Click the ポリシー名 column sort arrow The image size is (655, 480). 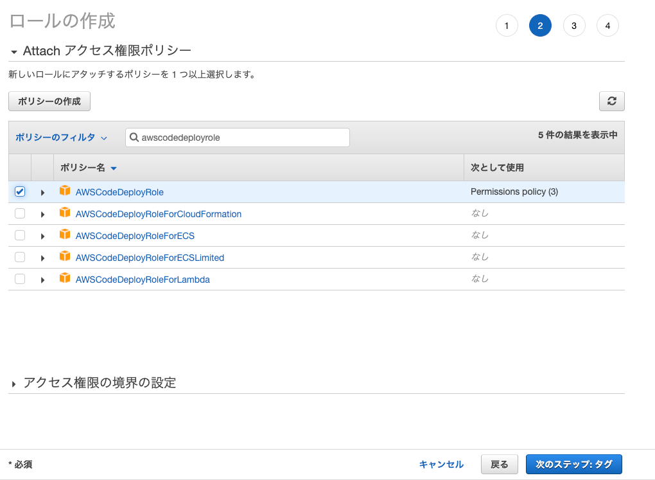[x=114, y=168]
